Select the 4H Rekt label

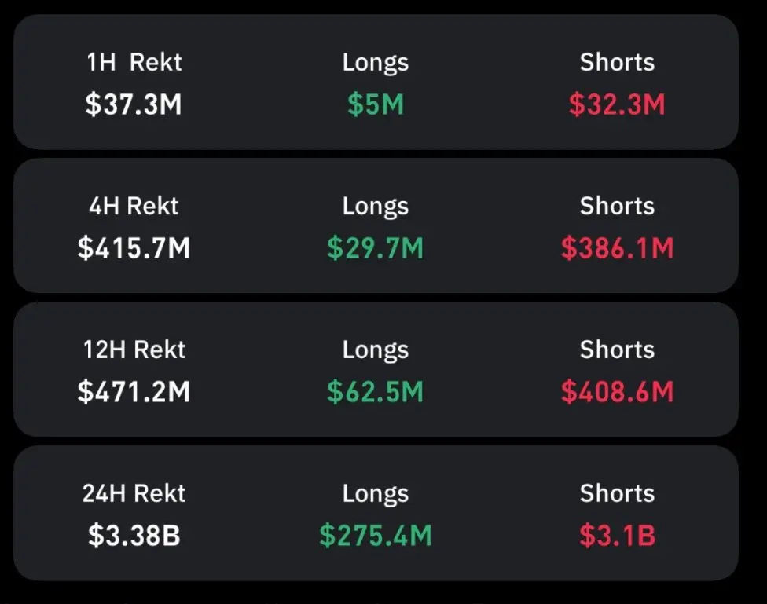pyautogui.click(x=134, y=206)
